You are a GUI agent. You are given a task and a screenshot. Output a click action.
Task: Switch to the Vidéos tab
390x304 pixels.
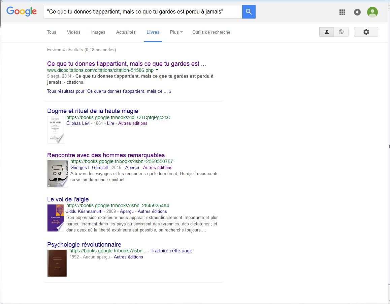[74, 32]
